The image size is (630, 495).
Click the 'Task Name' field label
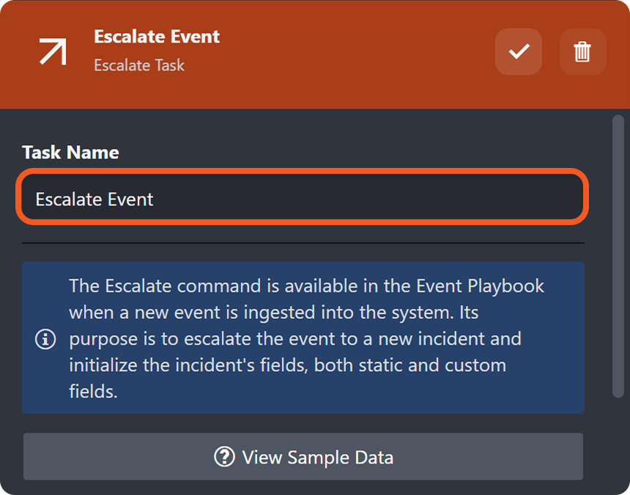coord(70,153)
